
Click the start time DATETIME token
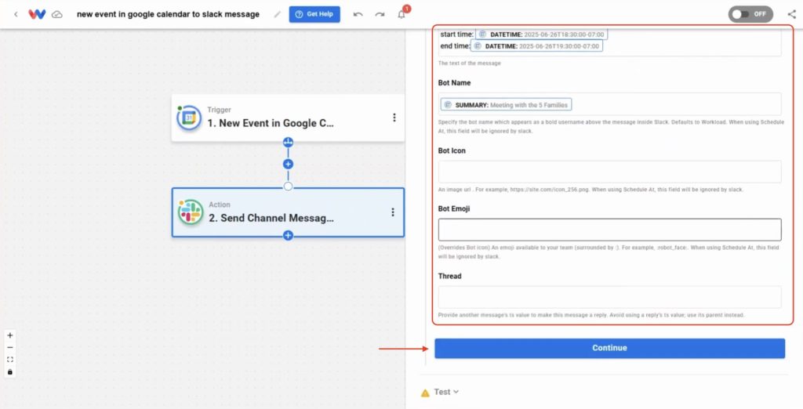(541, 34)
